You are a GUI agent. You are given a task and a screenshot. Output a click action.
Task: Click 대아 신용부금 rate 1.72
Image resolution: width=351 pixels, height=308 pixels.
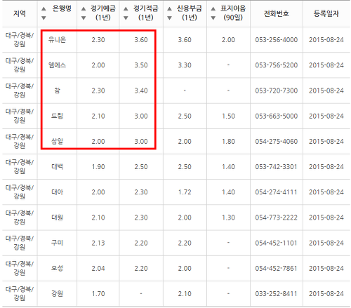(x=185, y=192)
